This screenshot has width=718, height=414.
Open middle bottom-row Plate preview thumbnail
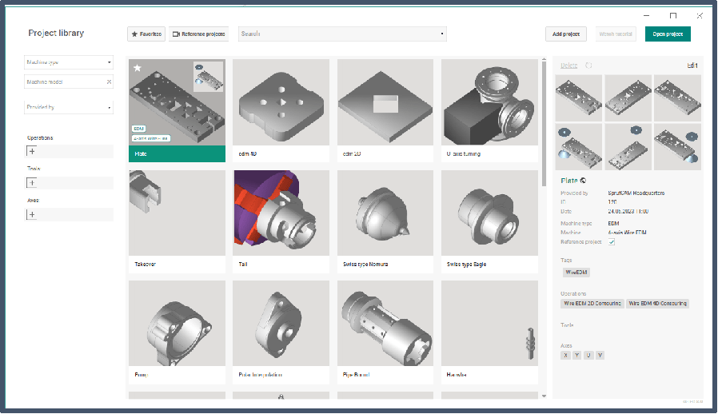click(x=628, y=147)
